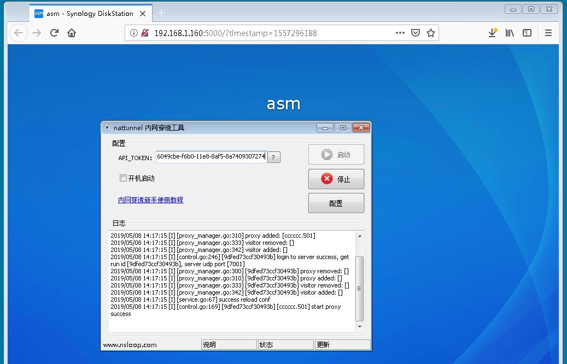Expand the page actions three-dot menu
567x364 pixels.
pyautogui.click(x=400, y=33)
